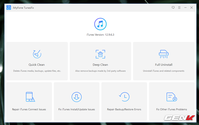199x125 pixels.
Task: Click 'Uninstall iTunes and related components' text
Action: click(164, 71)
